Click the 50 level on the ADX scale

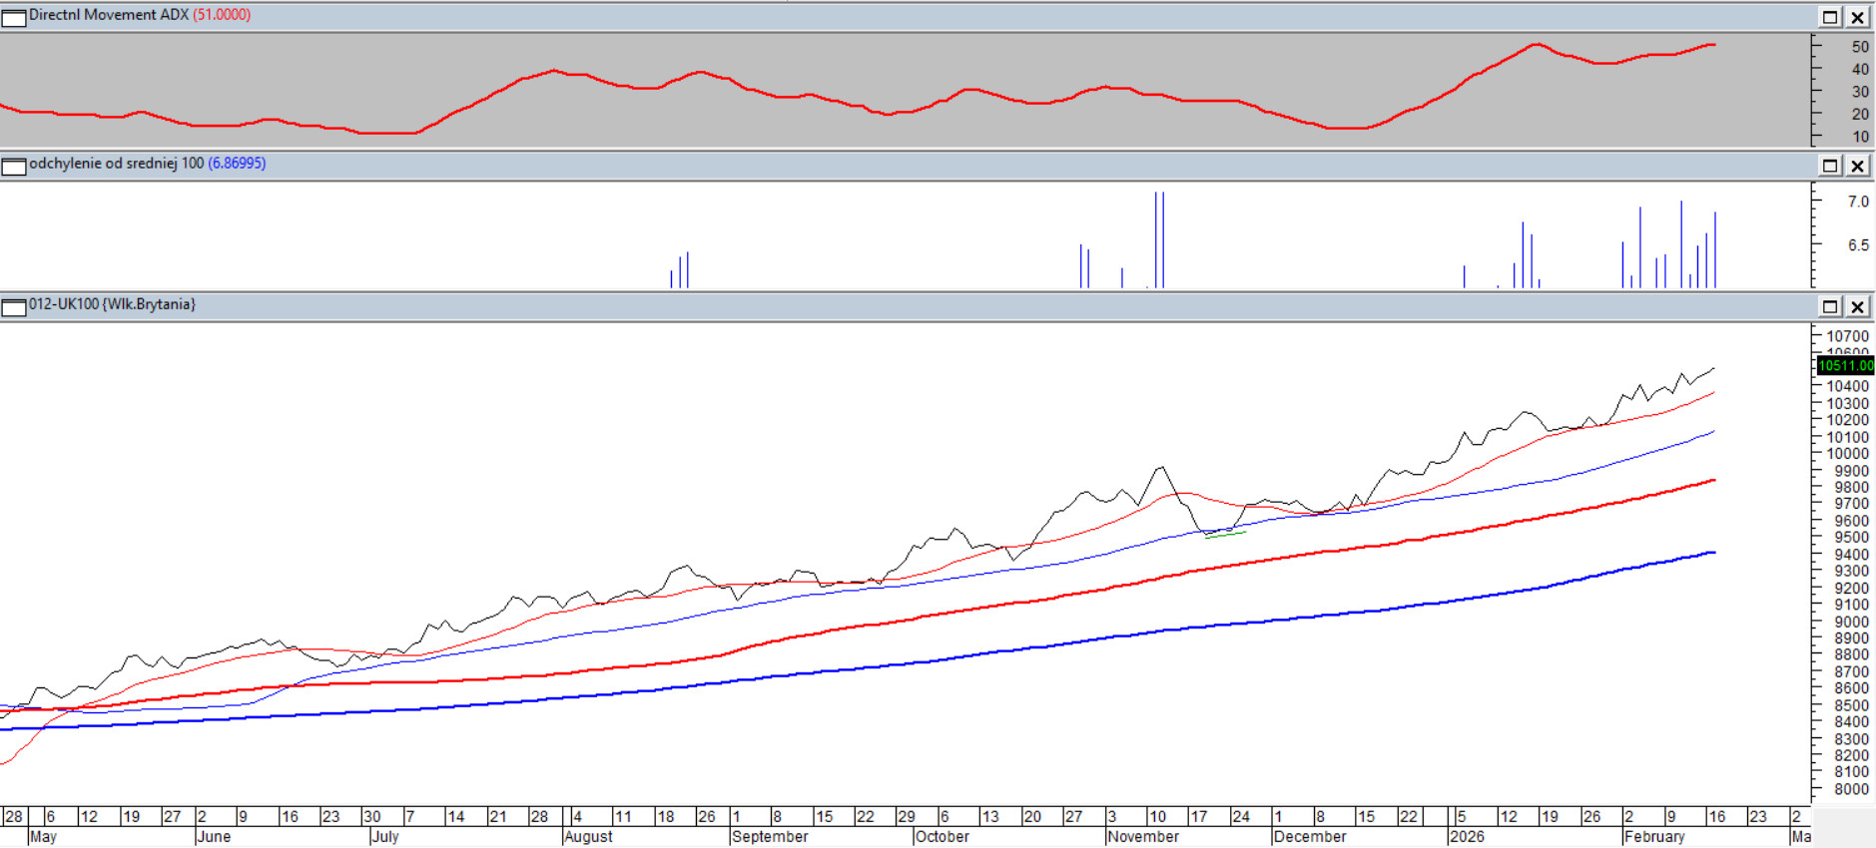click(1859, 47)
